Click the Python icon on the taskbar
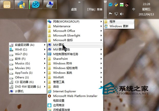 21,5
